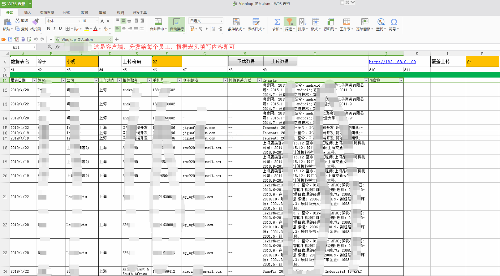Apply the red font color swatch
This screenshot has width=500, height=276.
point(95,29)
